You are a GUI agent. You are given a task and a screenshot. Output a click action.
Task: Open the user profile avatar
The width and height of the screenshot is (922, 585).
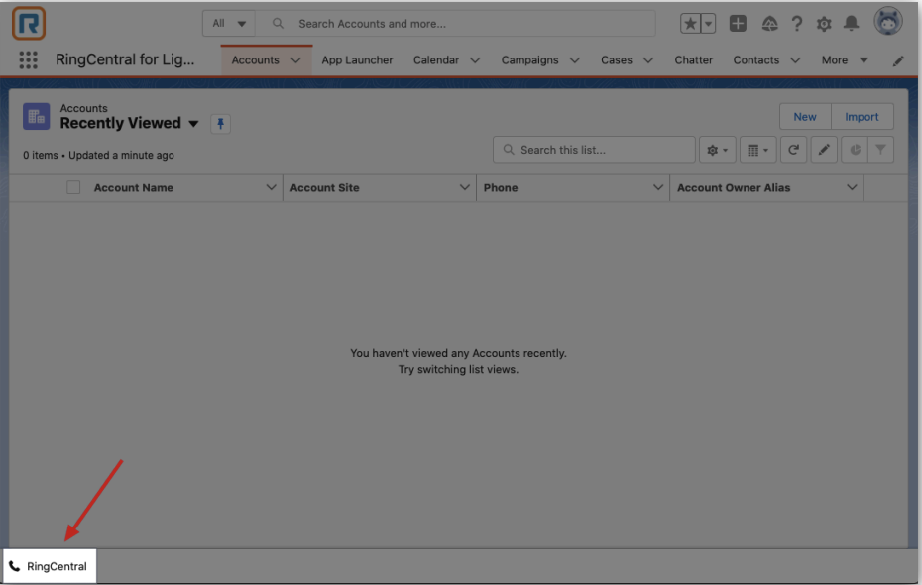(x=888, y=23)
